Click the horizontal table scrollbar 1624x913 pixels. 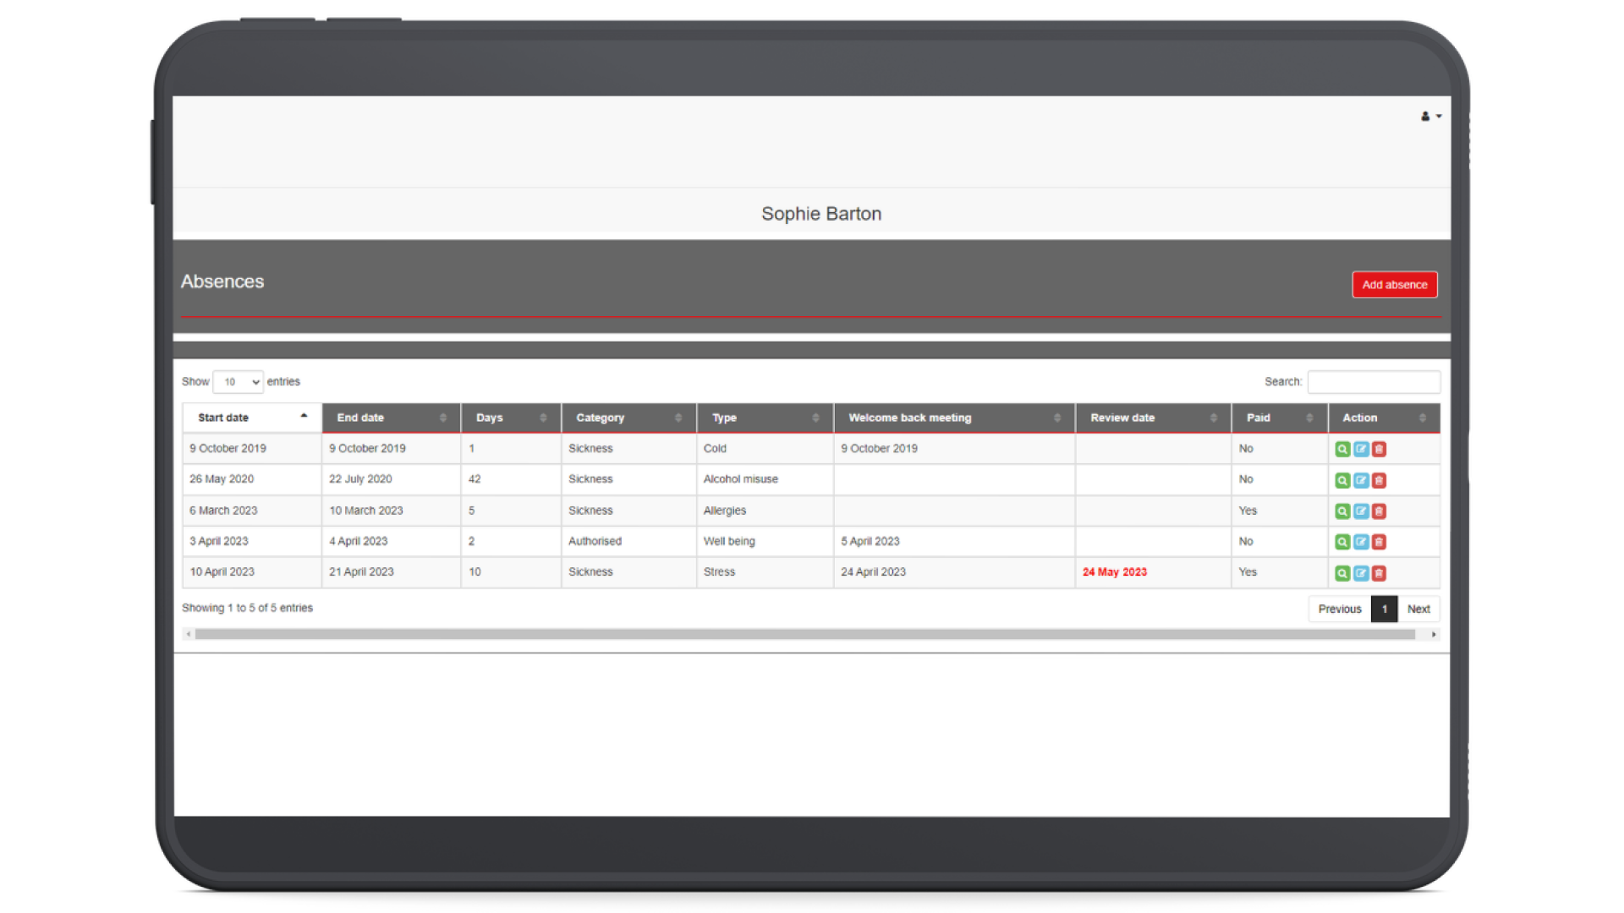pyautogui.click(x=804, y=634)
